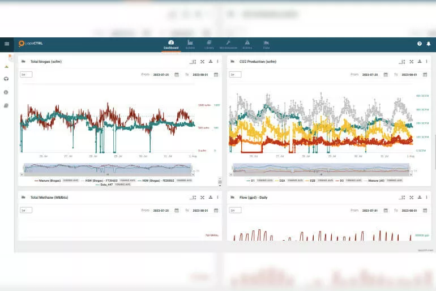
Task: Open the range selector in Flow (gpd) - Daily
Action: (235, 211)
